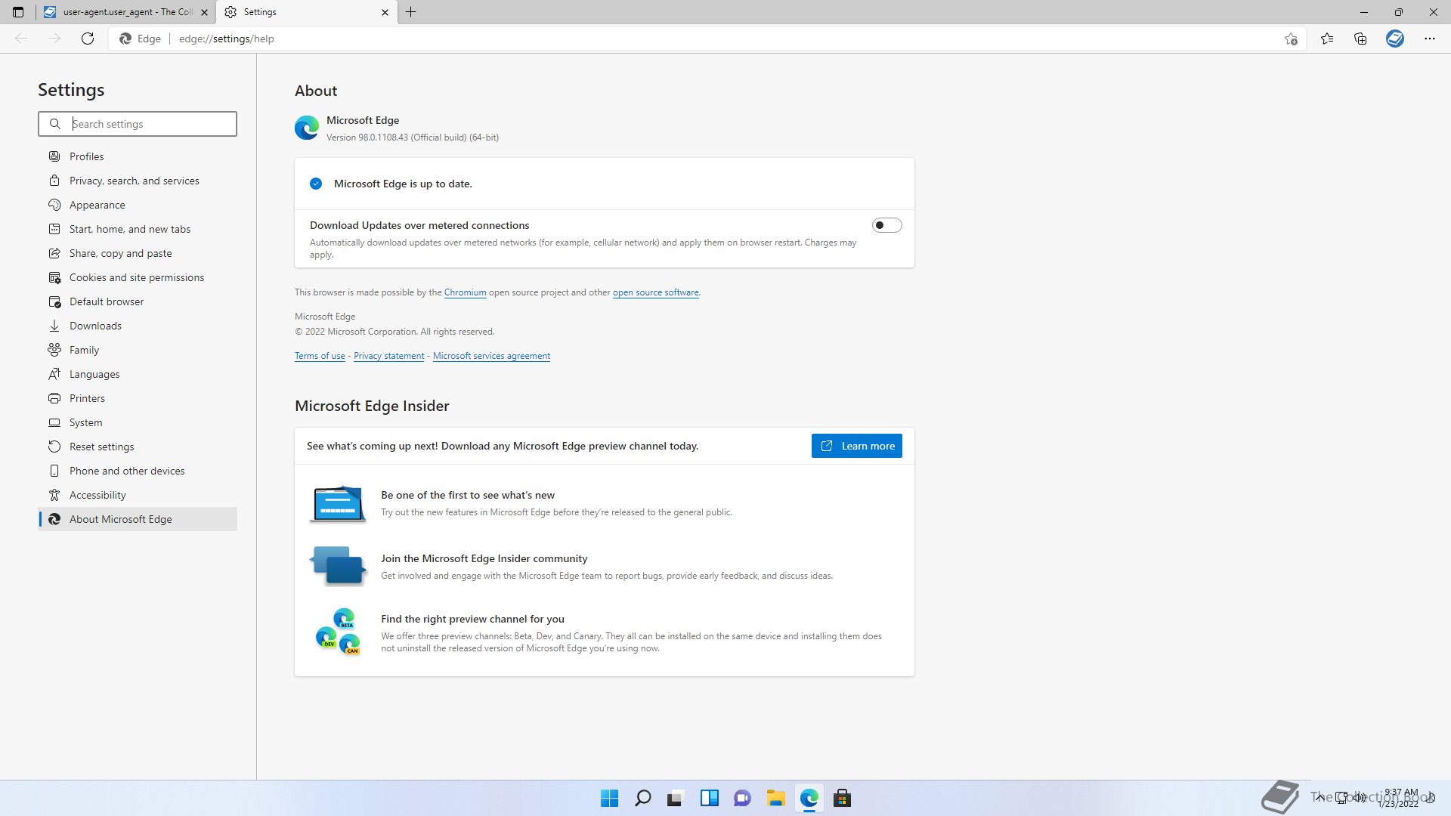Open the Favorites icon in toolbar
Image resolution: width=1451 pixels, height=816 pixels.
[x=1326, y=39]
